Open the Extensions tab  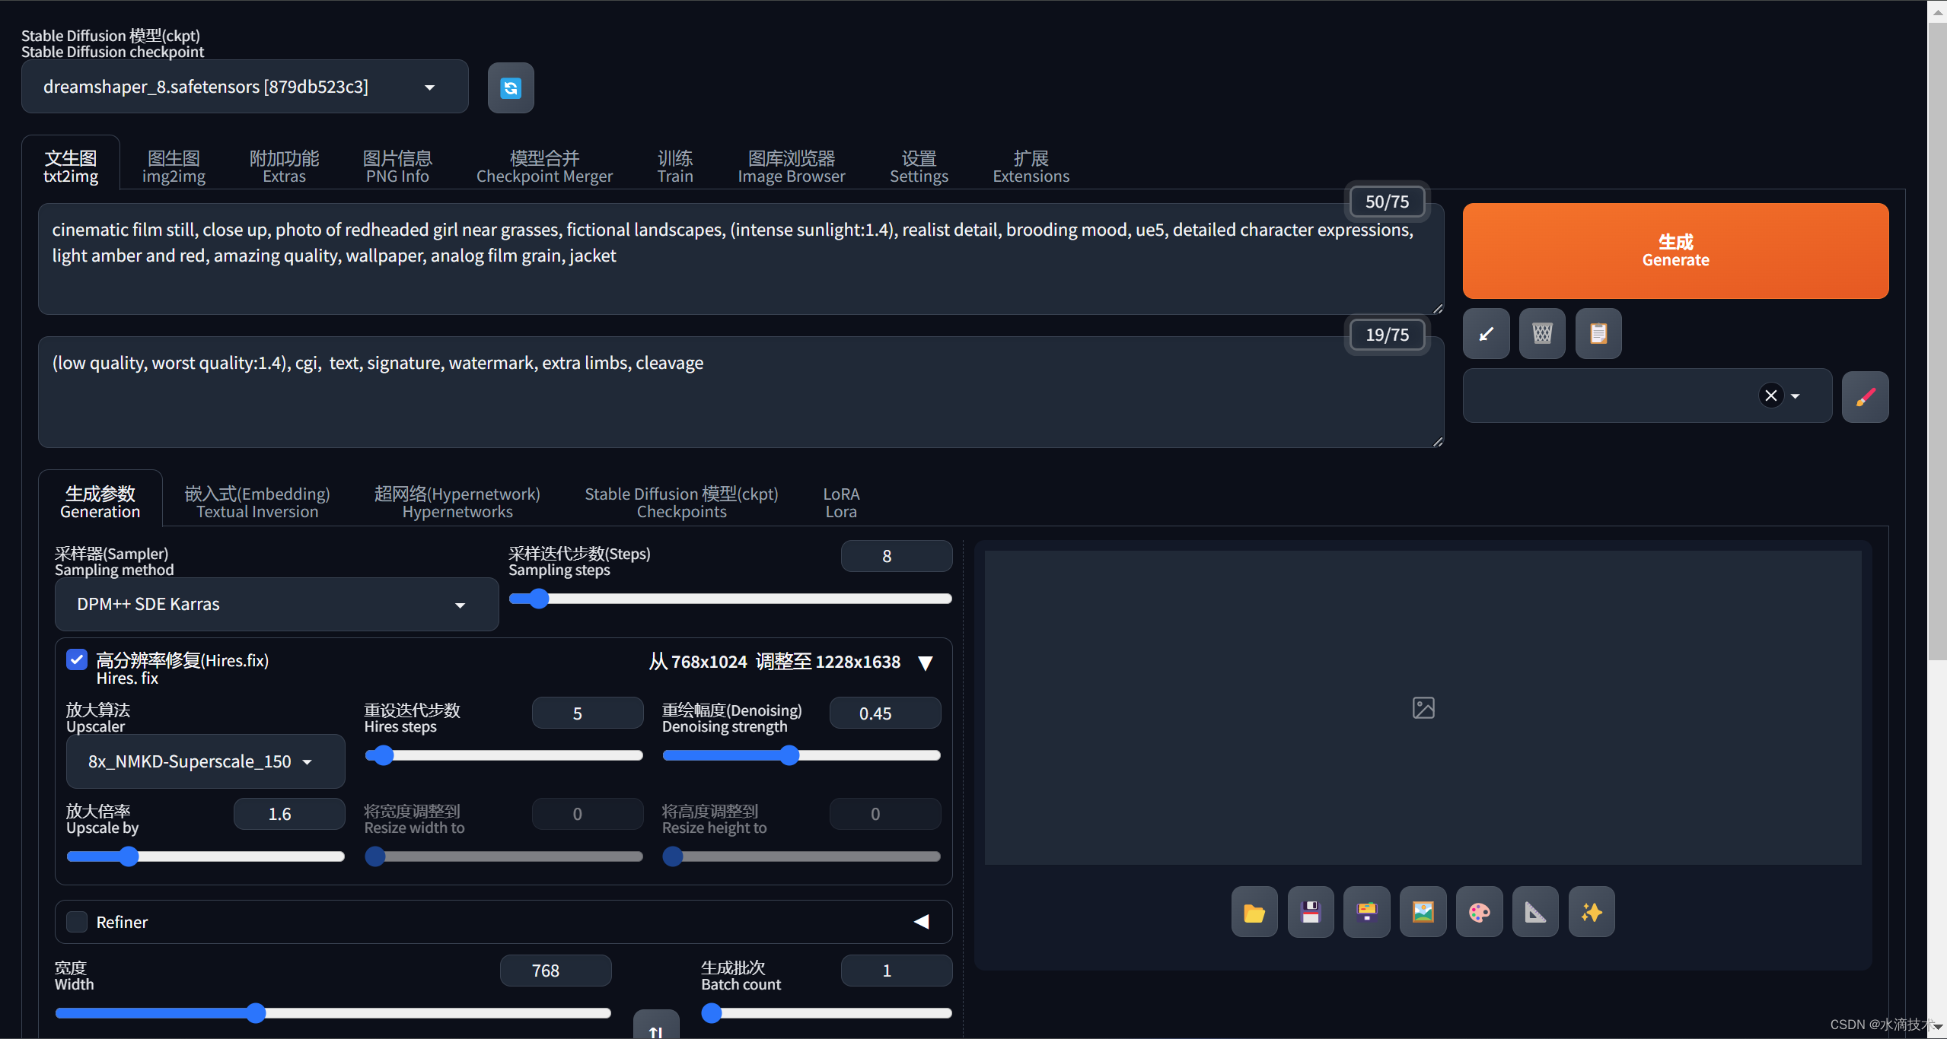coord(1031,167)
